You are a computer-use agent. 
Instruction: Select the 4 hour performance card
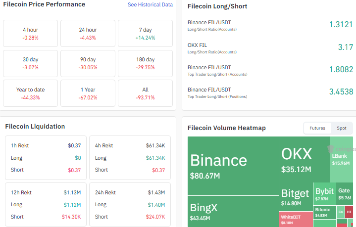(30, 33)
